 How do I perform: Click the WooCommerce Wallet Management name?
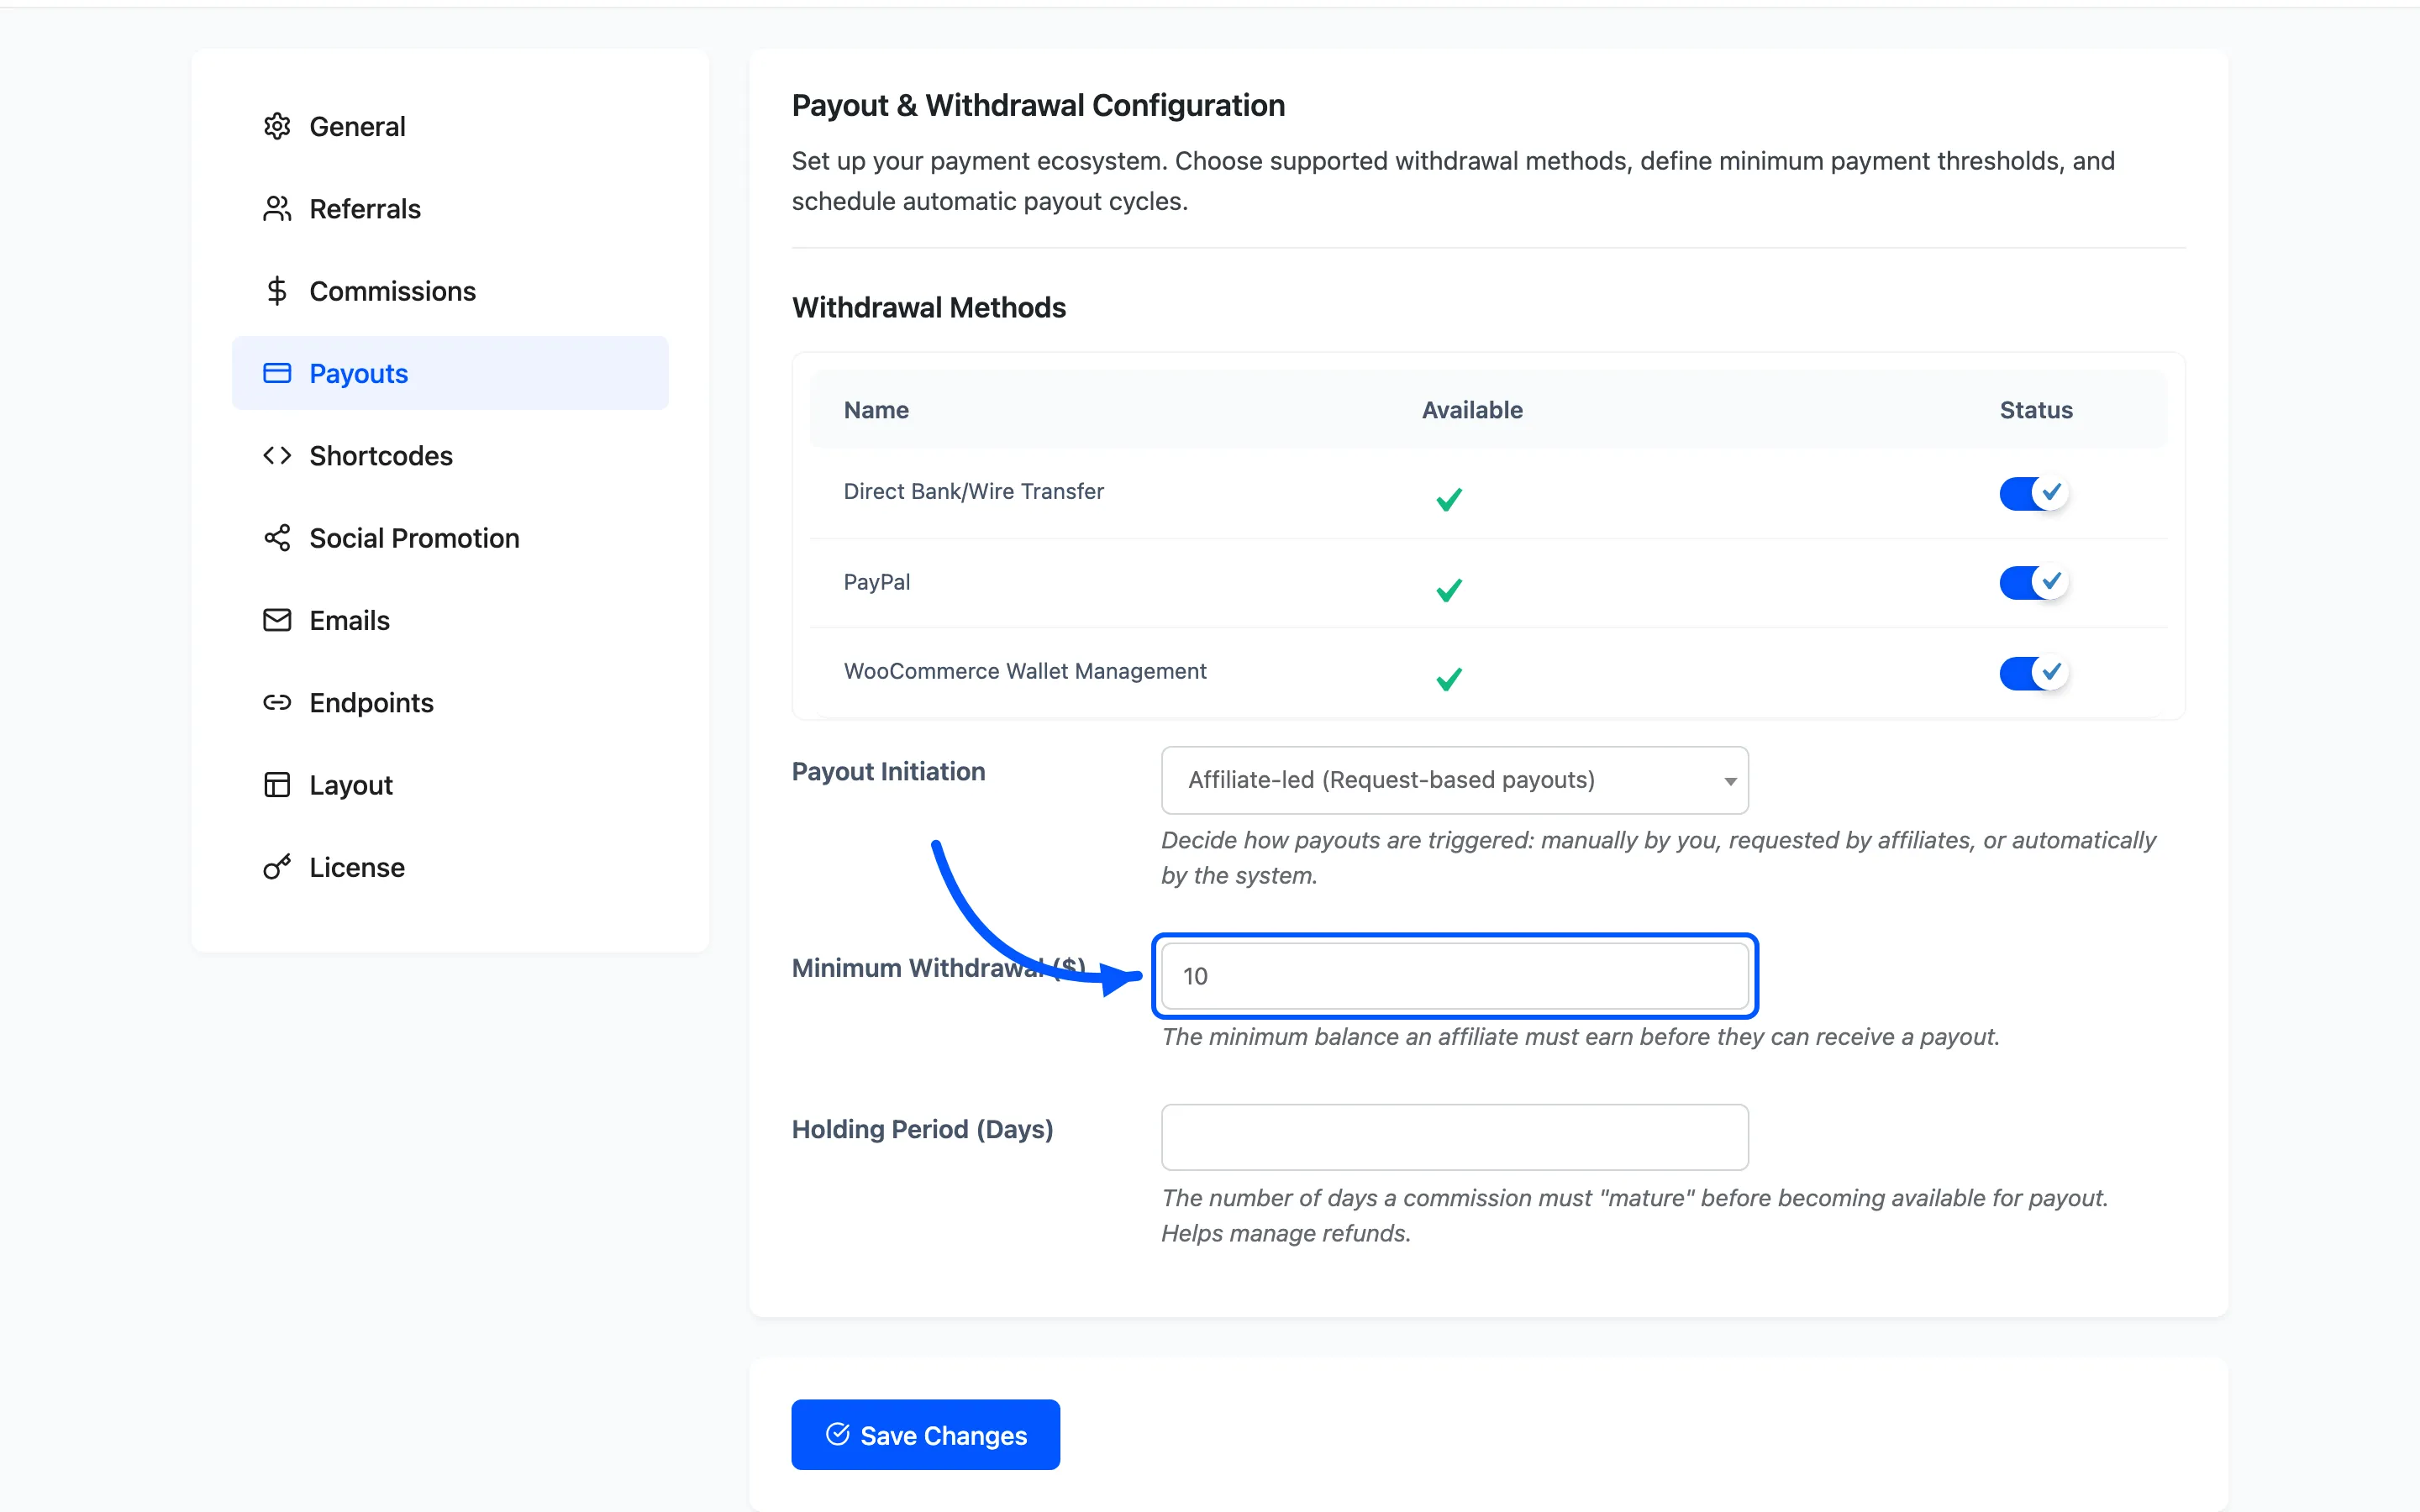[x=1025, y=671]
